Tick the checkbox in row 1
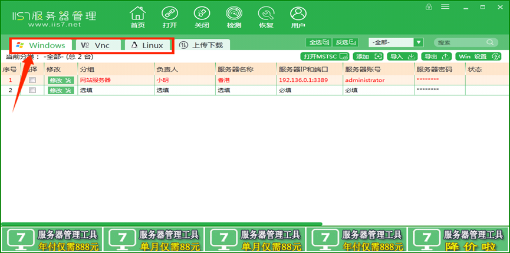Viewport: 510px width, 253px height. coord(32,80)
